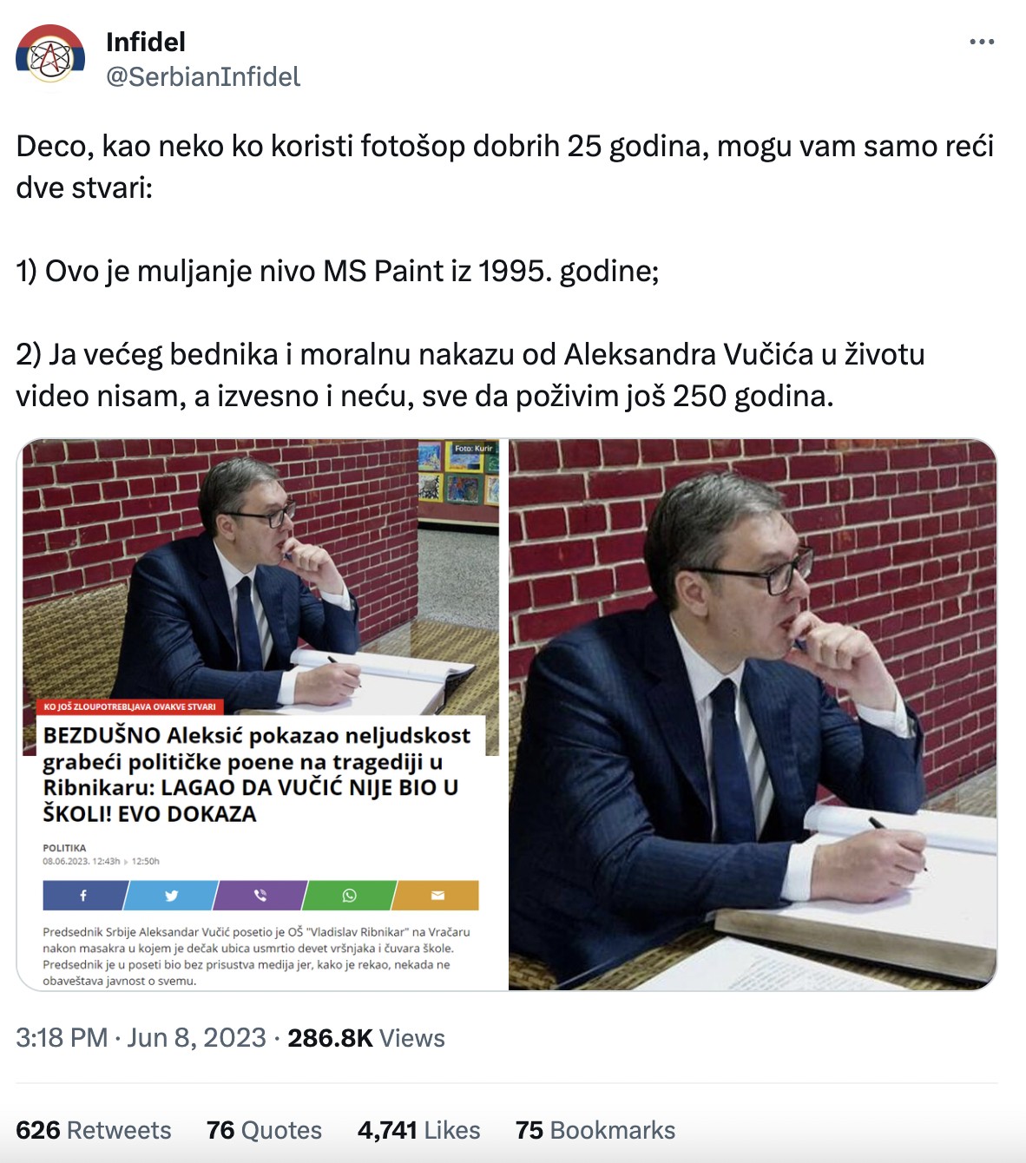Click the BEZDUŠNO Aleksić article headline
The image size is (1026, 1163).
click(257, 775)
